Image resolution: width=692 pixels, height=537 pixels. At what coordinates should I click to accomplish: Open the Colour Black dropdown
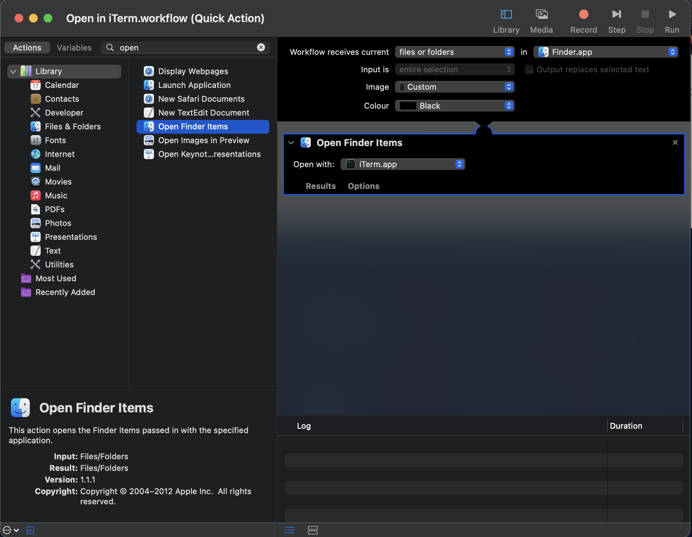[x=455, y=106]
